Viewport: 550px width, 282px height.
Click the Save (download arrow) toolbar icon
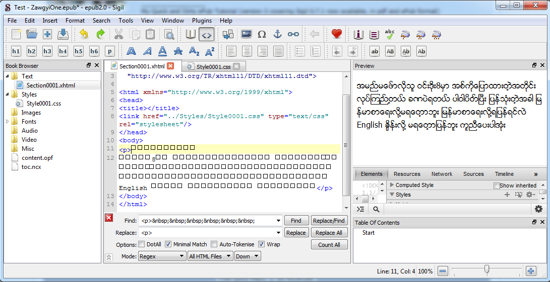(x=63, y=34)
